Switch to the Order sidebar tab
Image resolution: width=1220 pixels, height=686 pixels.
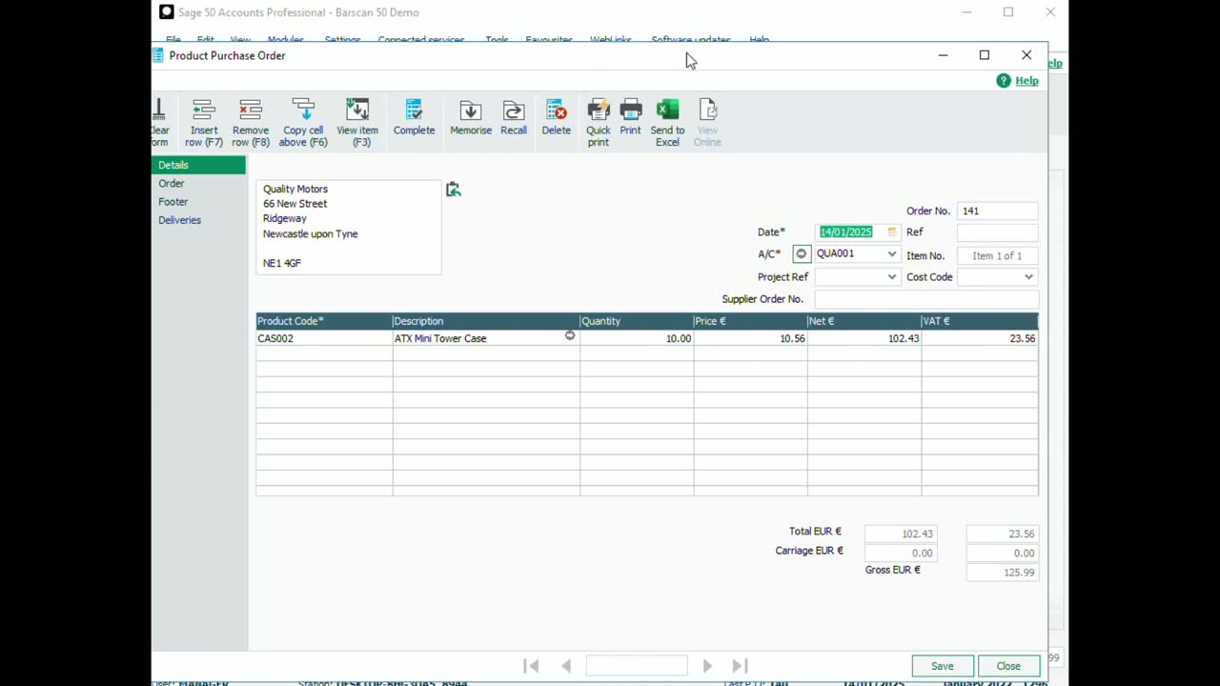[198, 183]
